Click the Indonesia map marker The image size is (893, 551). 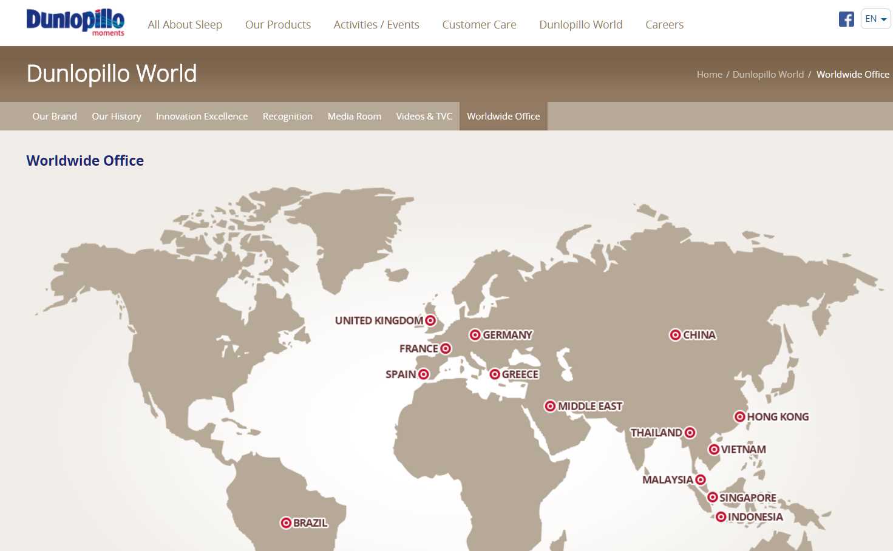(x=721, y=517)
